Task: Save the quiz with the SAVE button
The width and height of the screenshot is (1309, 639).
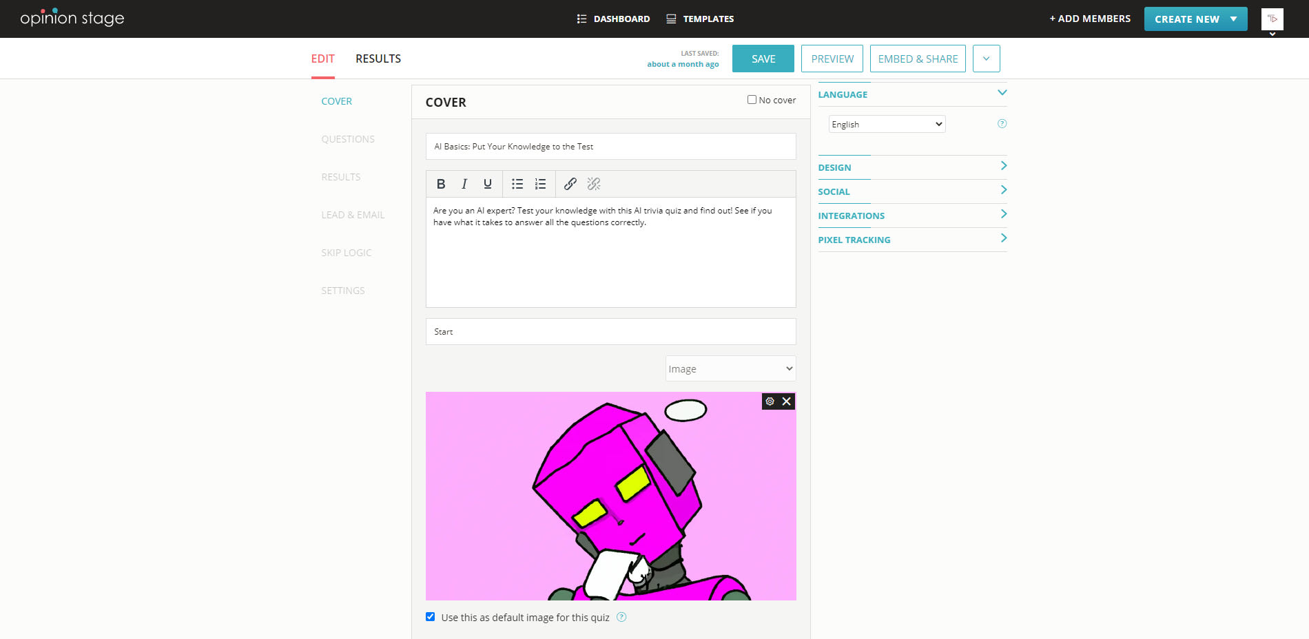Action: click(763, 59)
